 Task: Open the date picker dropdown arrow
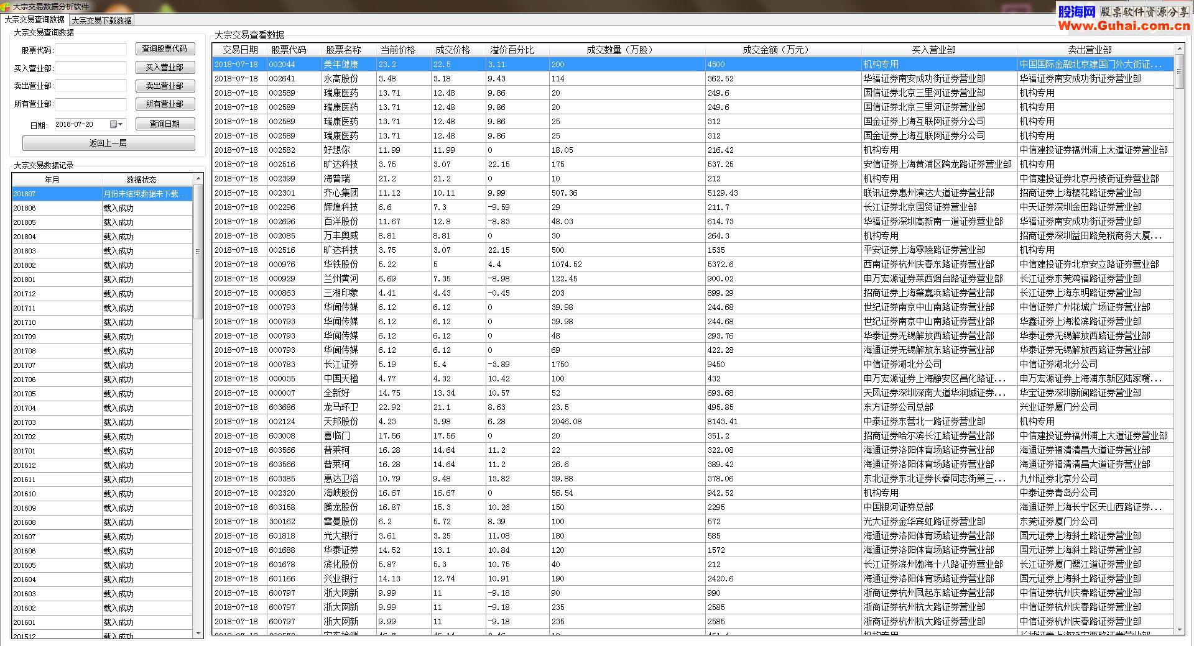pyautogui.click(x=121, y=124)
